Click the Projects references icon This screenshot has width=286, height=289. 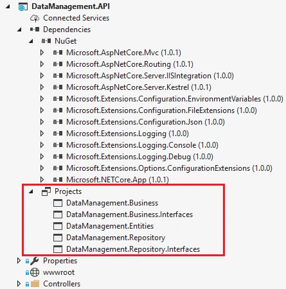point(46,191)
